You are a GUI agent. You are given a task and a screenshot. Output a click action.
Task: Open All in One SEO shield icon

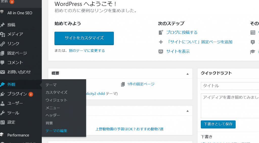[x=2, y=12]
